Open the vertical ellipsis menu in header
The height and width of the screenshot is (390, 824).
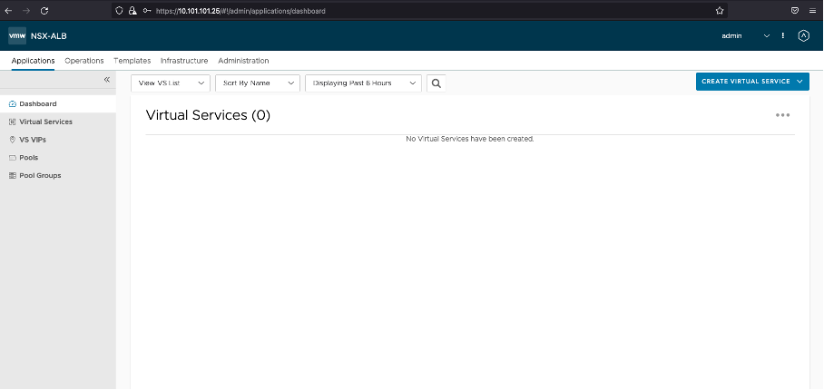[783, 35]
